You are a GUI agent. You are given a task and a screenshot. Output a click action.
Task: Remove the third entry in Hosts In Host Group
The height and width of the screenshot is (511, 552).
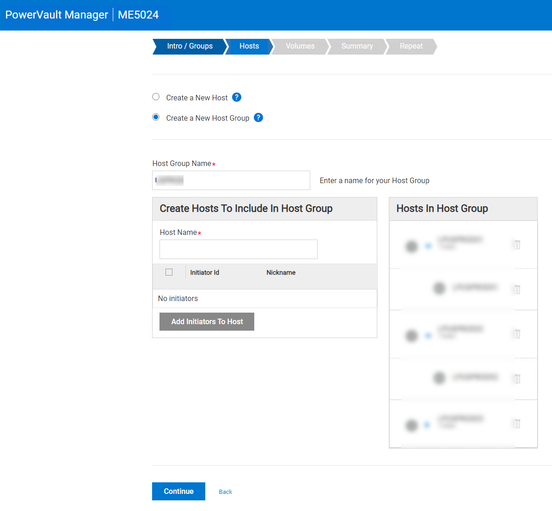point(517,334)
